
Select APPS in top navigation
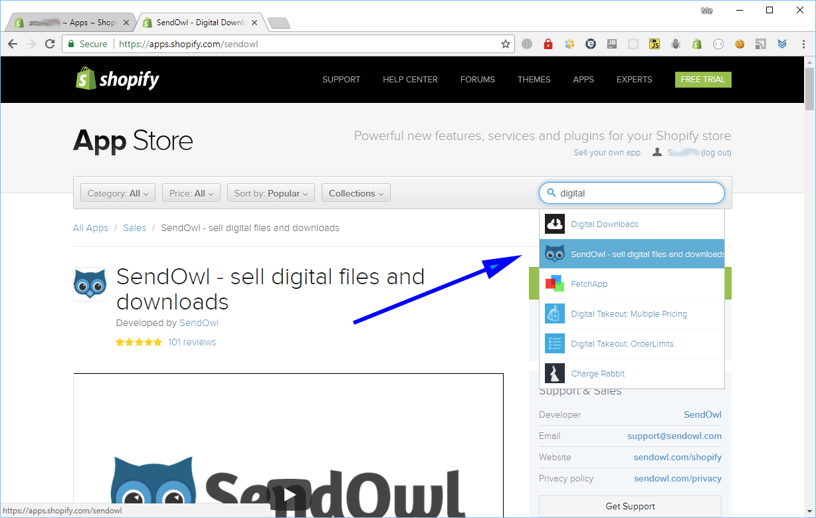click(583, 80)
